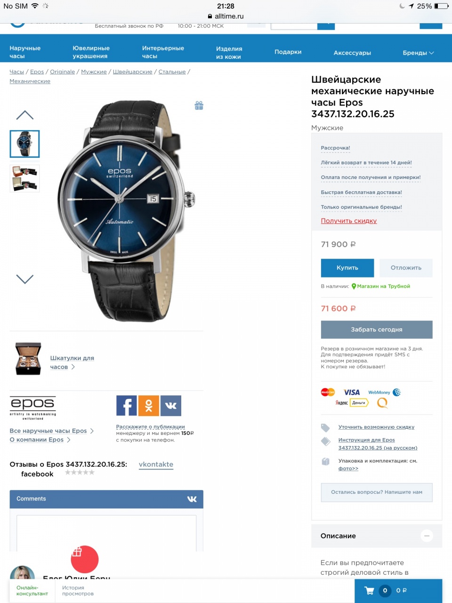Viewport: 452px width, 603px height.
Task: Click the Купить button
Action: coord(347,268)
